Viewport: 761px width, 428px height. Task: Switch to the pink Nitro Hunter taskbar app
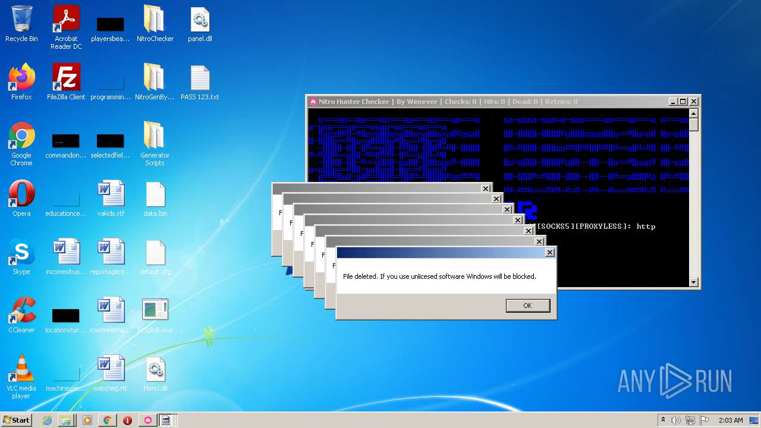coord(147,420)
